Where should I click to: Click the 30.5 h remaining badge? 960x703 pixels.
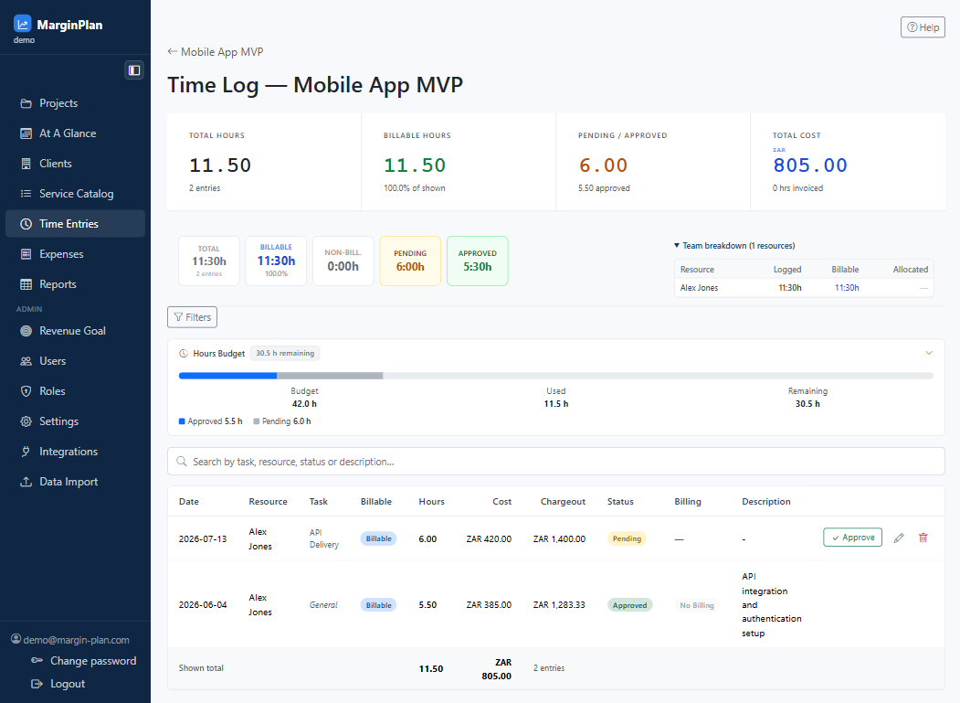[285, 353]
